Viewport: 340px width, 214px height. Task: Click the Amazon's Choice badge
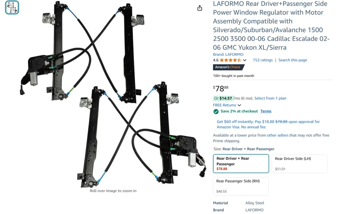point(228,67)
